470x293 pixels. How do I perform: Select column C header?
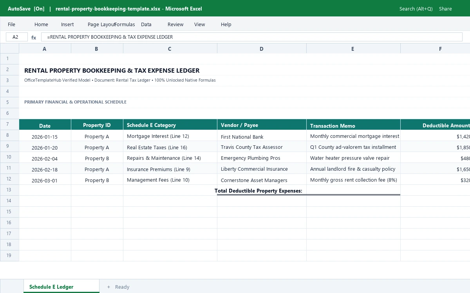coord(170,48)
